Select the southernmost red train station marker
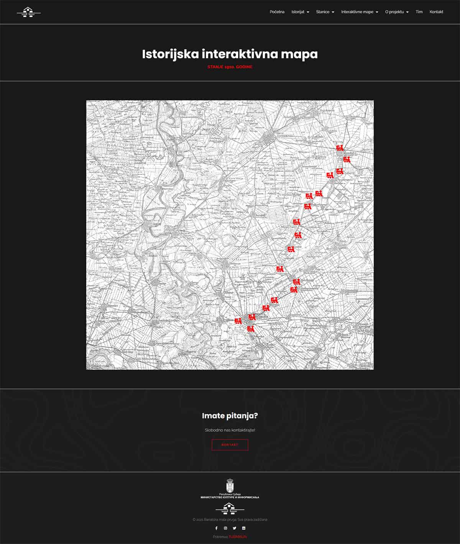 251,329
